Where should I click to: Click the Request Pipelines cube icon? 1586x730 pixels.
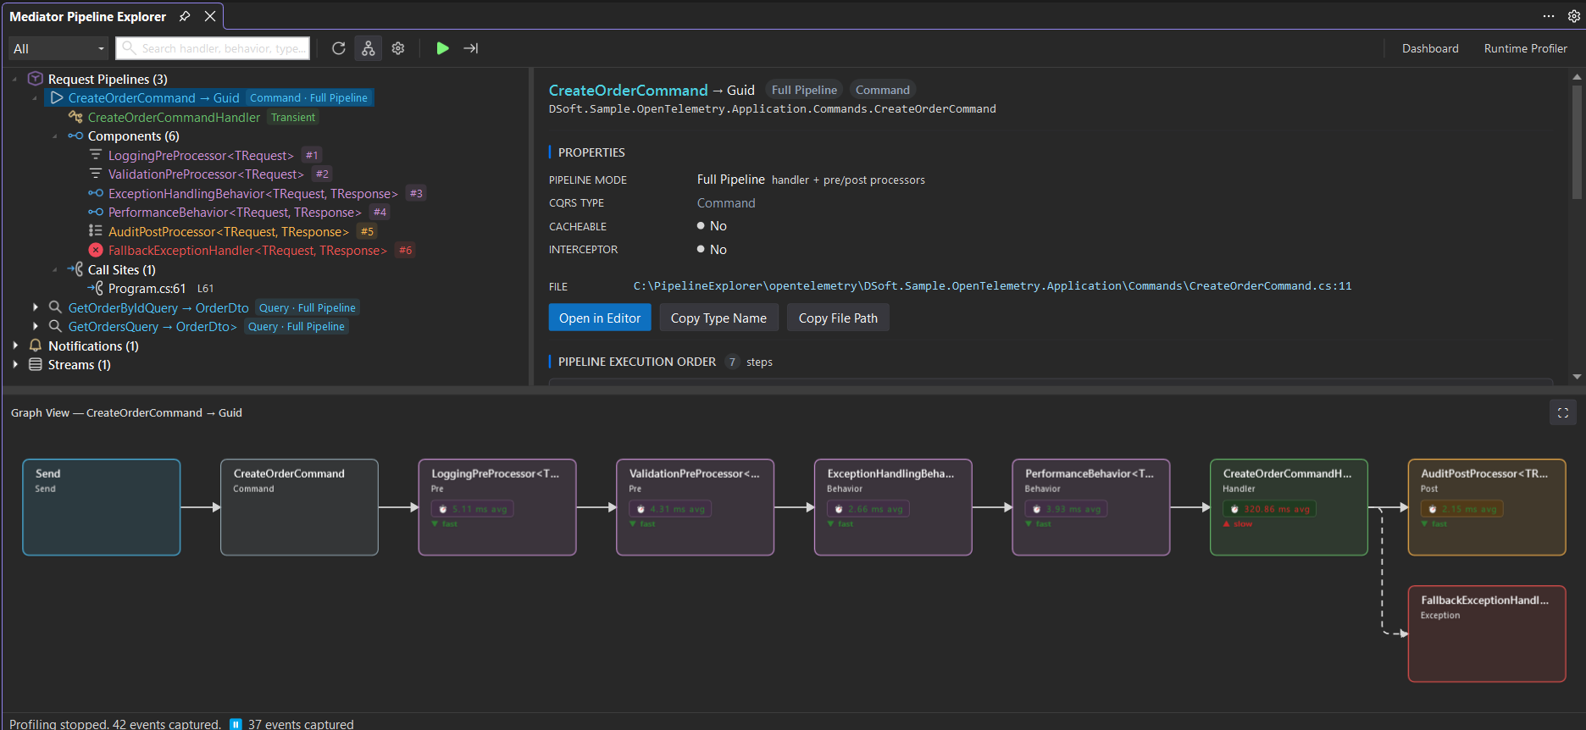click(x=36, y=79)
